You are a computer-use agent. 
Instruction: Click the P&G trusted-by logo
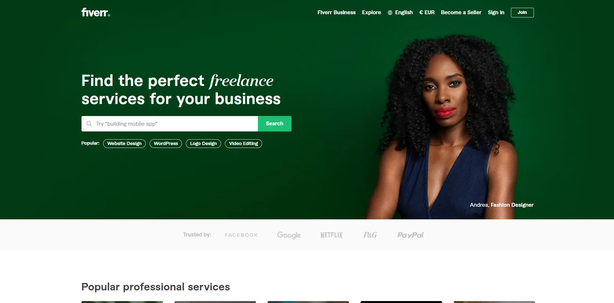pos(370,235)
